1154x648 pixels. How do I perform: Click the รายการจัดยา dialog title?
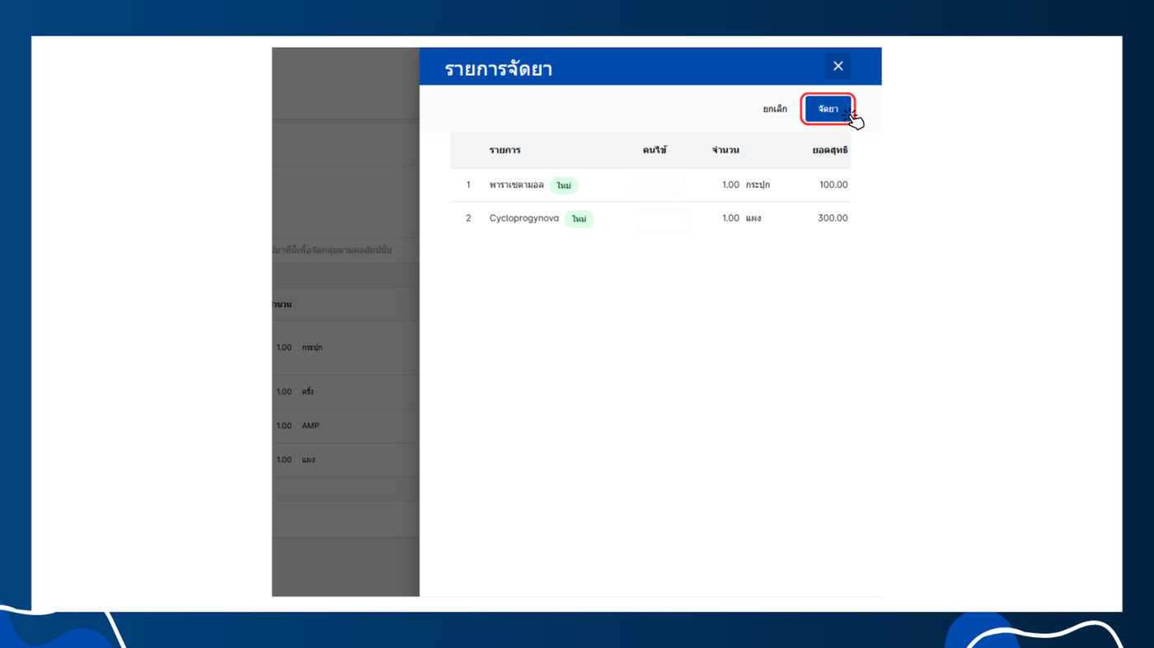pyautogui.click(x=499, y=69)
